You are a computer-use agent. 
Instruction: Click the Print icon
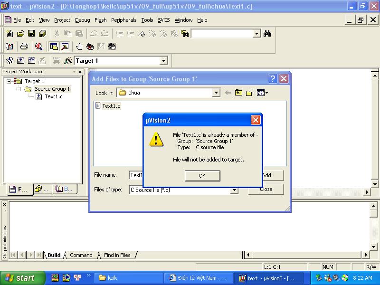pyautogui.click(x=24, y=46)
